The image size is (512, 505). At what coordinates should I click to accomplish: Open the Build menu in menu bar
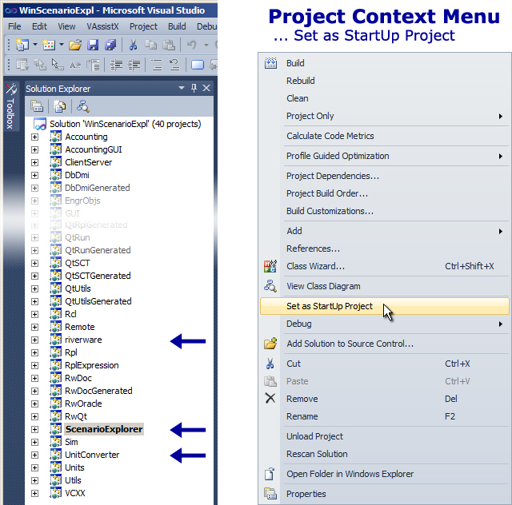[x=177, y=26]
